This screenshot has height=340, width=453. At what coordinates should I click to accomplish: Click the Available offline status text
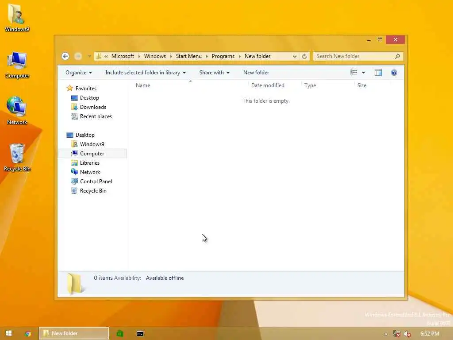pyautogui.click(x=165, y=278)
